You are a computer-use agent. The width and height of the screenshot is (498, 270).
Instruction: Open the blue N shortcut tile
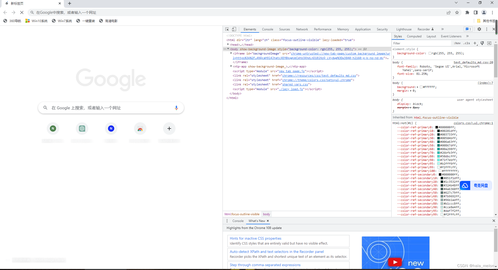tap(111, 129)
